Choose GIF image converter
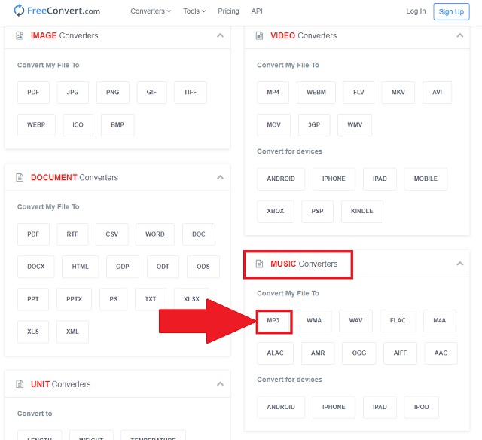The width and height of the screenshot is (482, 440). (x=151, y=92)
